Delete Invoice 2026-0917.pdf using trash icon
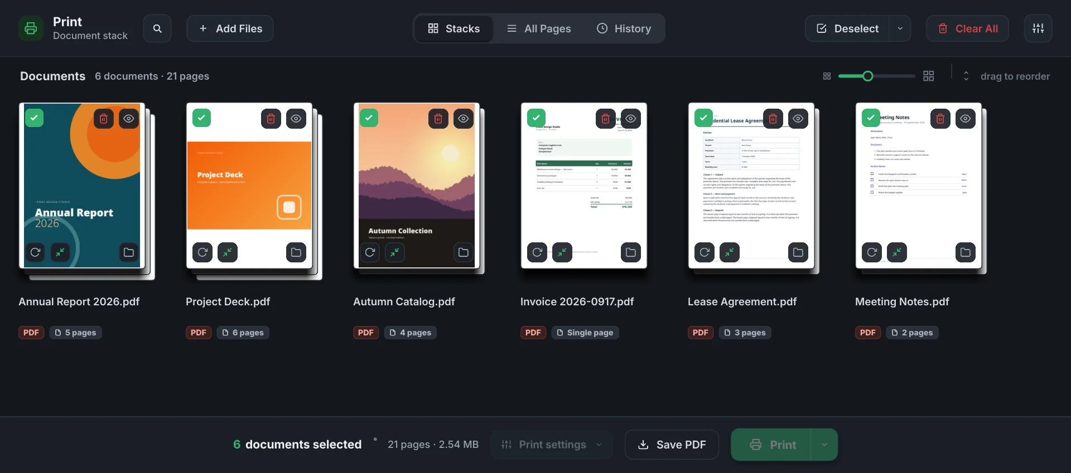 pyautogui.click(x=606, y=119)
